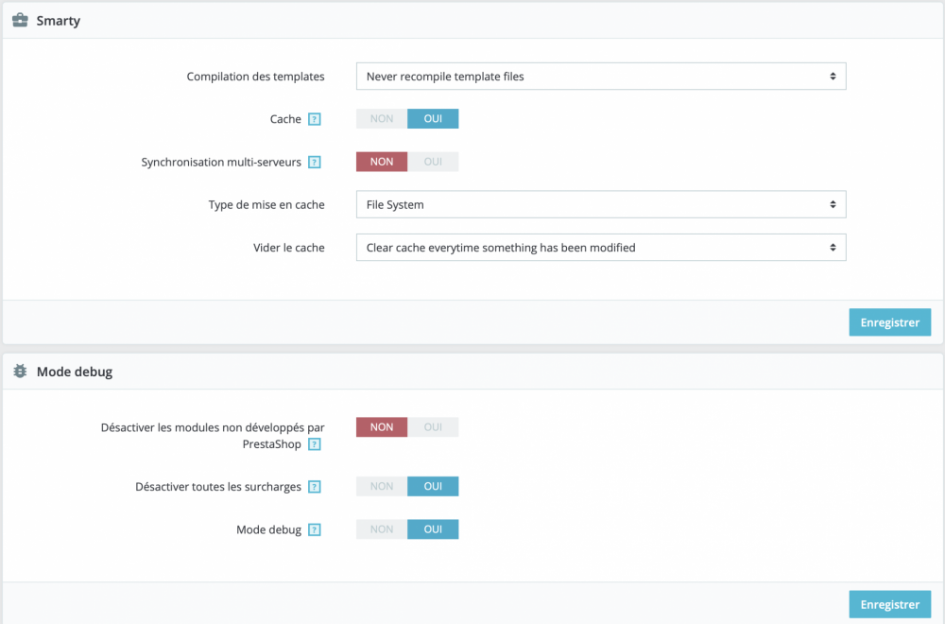Image resolution: width=945 pixels, height=624 pixels.
Task: Click help icon beside Synchronisation multi-serveurs
Action: 315,163
